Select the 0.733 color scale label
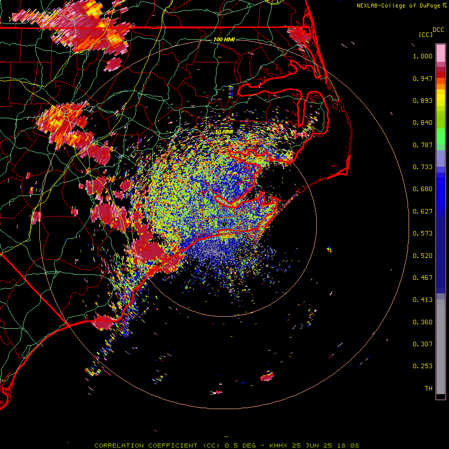 (x=423, y=167)
